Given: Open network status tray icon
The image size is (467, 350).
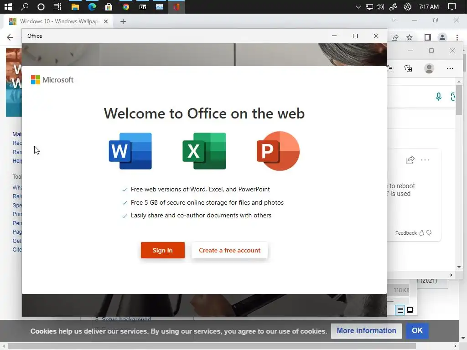Looking at the screenshot, I should coord(369,6).
